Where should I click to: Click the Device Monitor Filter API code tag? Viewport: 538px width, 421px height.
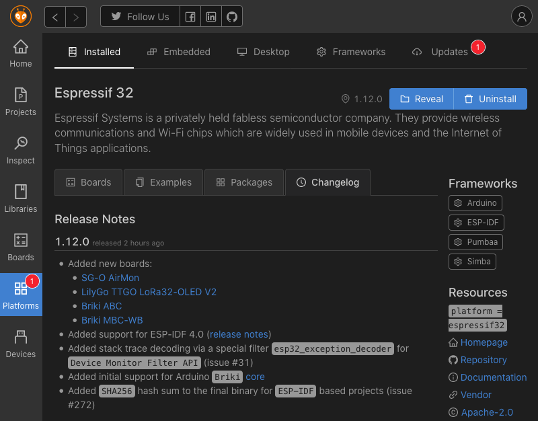coord(134,362)
